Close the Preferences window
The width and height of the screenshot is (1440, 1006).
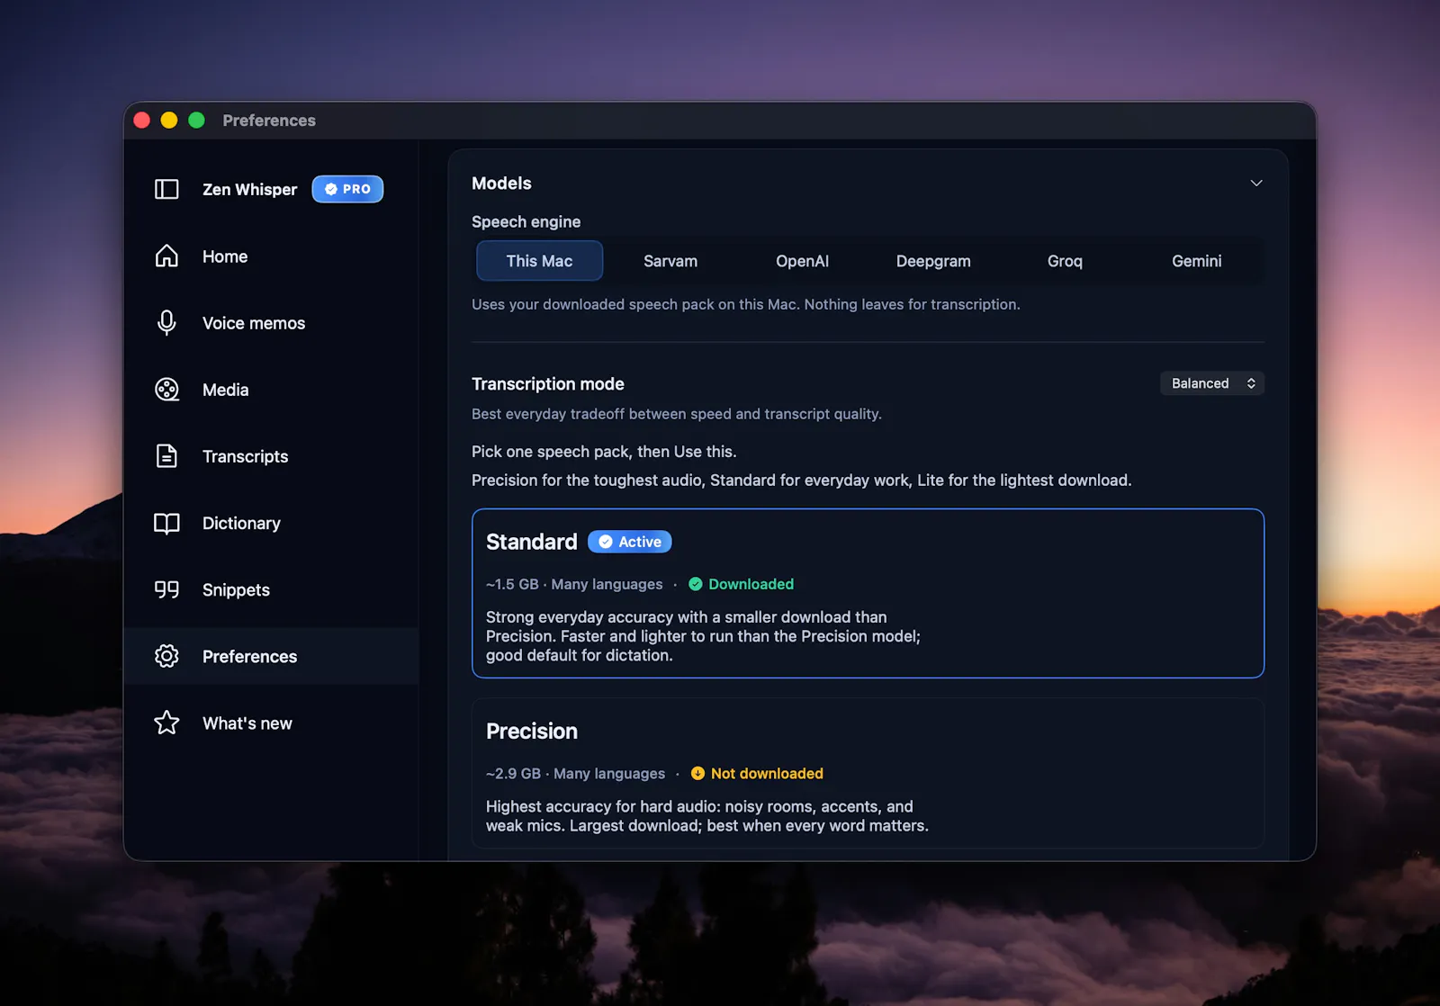142,121
